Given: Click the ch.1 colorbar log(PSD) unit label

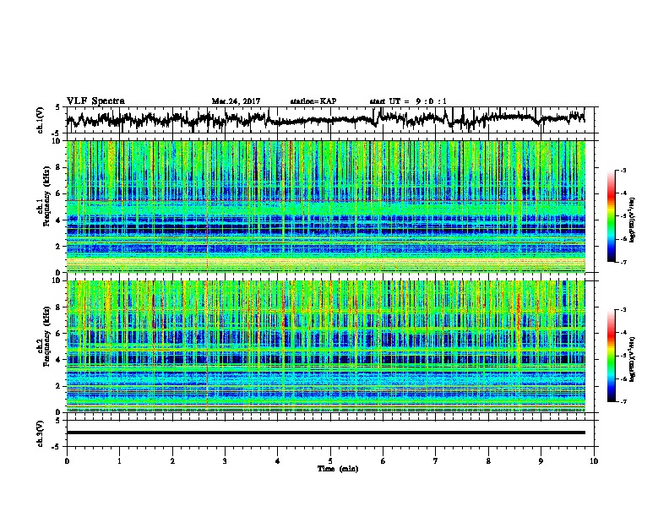Looking at the screenshot, I should pos(633,220).
